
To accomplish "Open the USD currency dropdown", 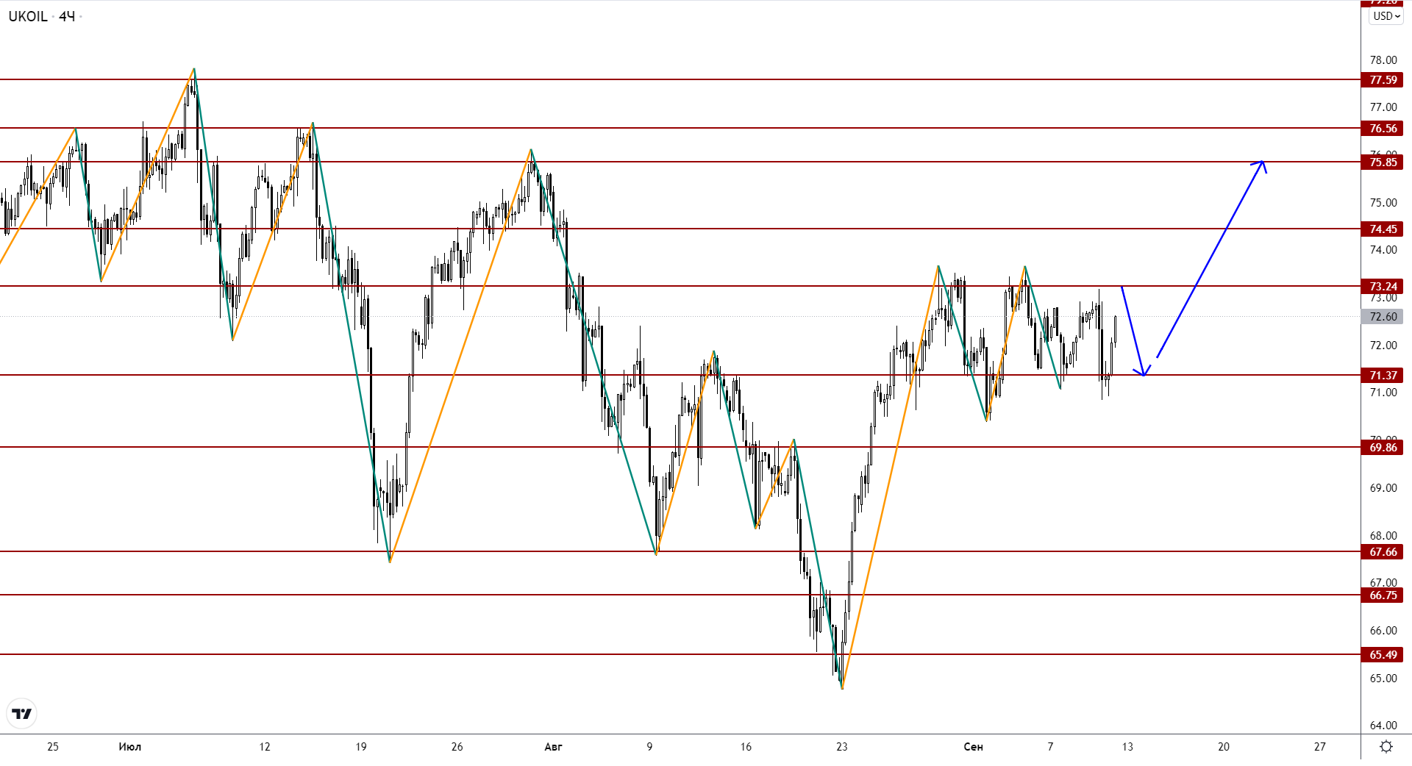I will click(1386, 16).
